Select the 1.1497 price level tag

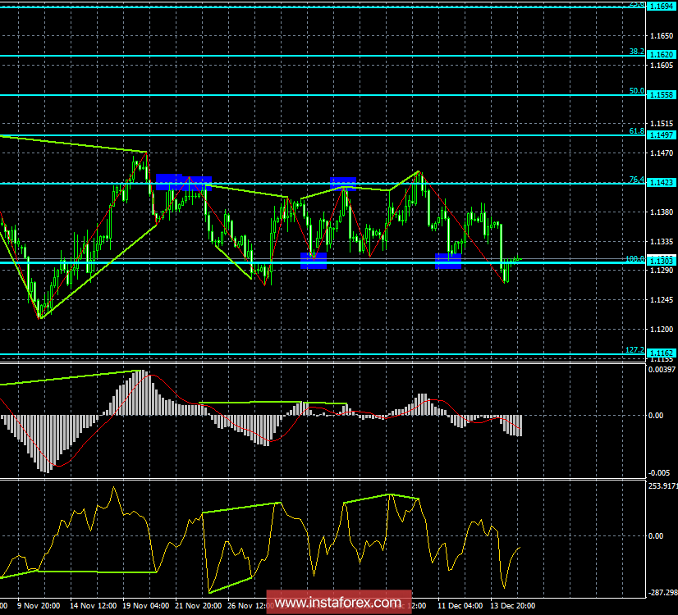(x=662, y=134)
